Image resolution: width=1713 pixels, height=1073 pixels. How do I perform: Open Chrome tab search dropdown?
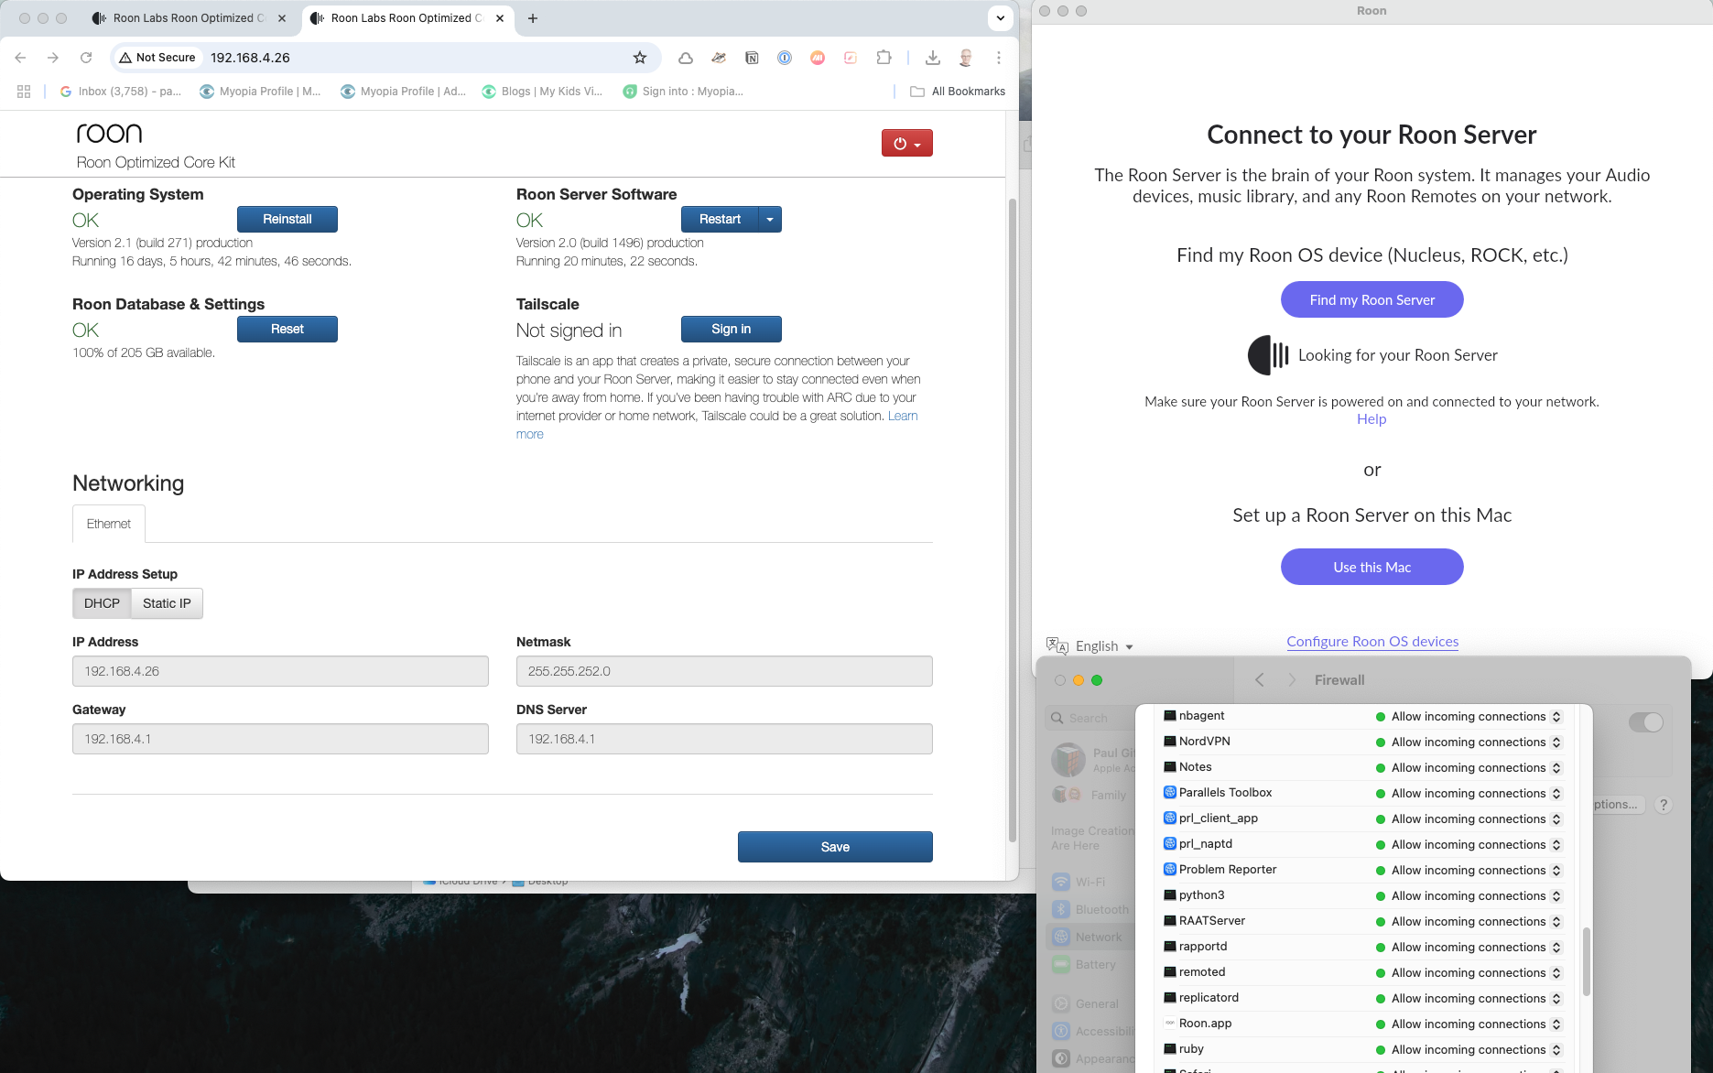click(1000, 18)
